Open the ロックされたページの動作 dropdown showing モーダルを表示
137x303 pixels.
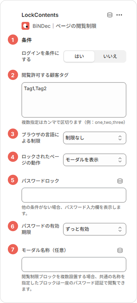click(95, 160)
